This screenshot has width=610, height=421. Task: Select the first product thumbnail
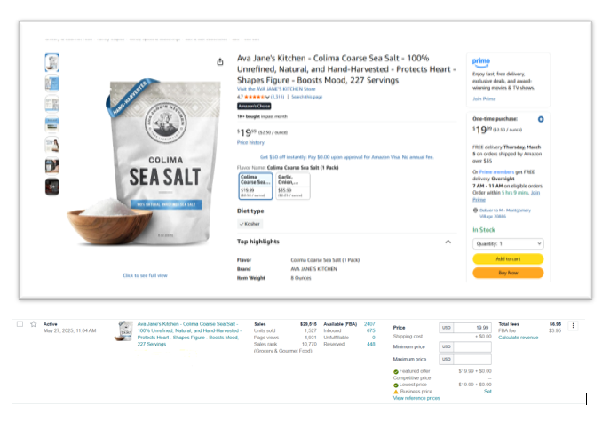click(52, 62)
